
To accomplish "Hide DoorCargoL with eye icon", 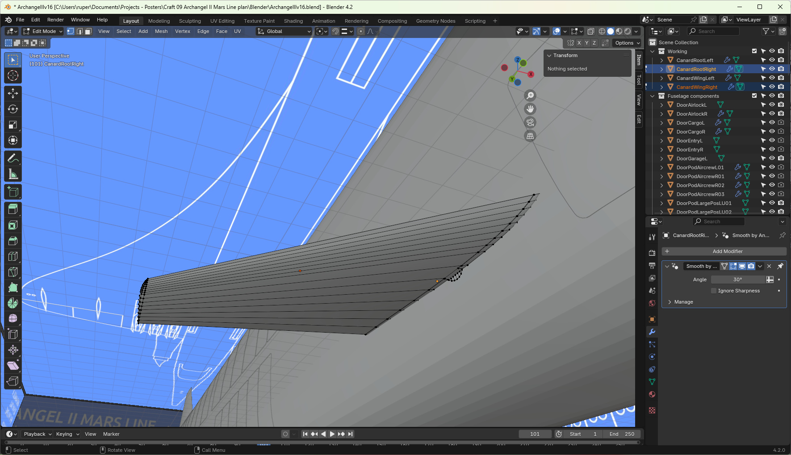I will (772, 122).
